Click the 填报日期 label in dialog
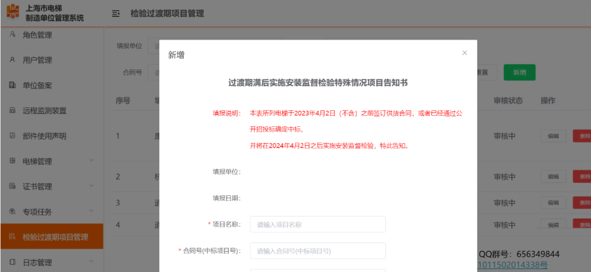This screenshot has width=591, height=272. pos(227,198)
